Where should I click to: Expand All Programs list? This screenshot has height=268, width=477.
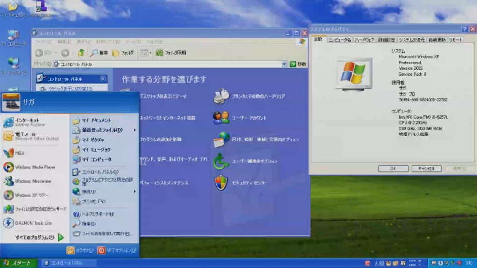[x=40, y=237]
